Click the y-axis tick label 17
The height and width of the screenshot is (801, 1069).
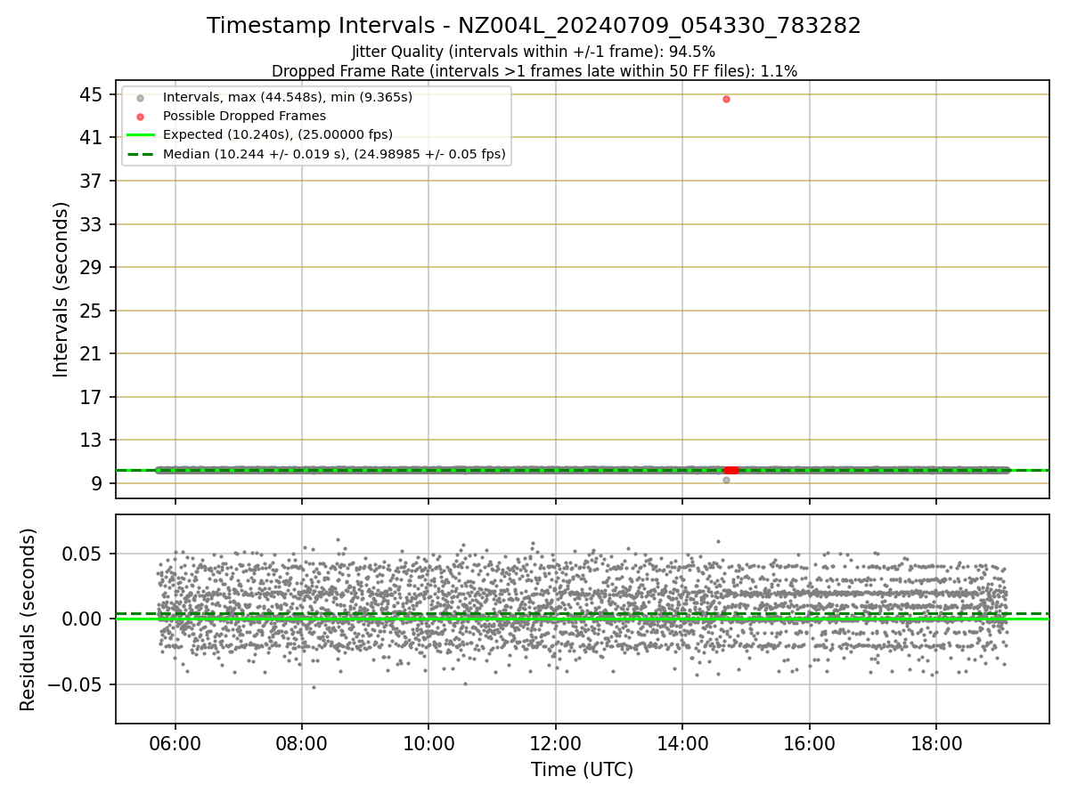point(93,397)
